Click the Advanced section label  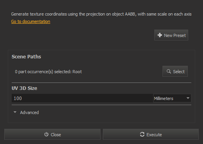coord(29,112)
